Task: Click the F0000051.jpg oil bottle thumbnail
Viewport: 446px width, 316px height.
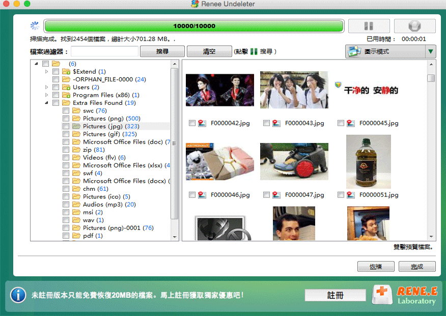Action: click(x=368, y=161)
